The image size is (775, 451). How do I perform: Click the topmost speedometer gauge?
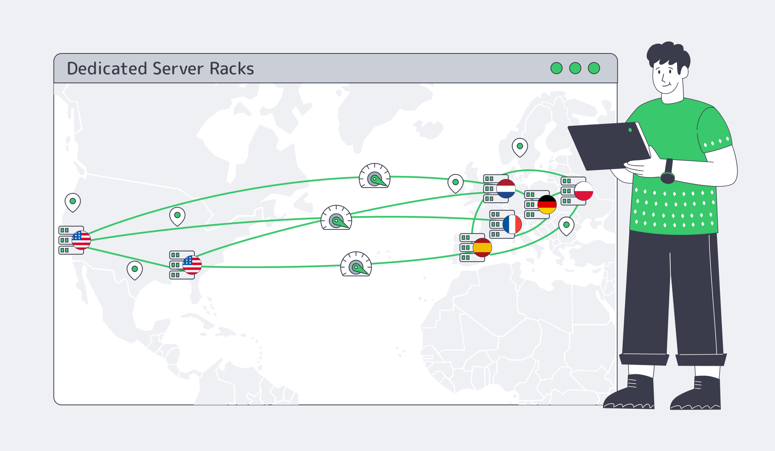tap(374, 176)
